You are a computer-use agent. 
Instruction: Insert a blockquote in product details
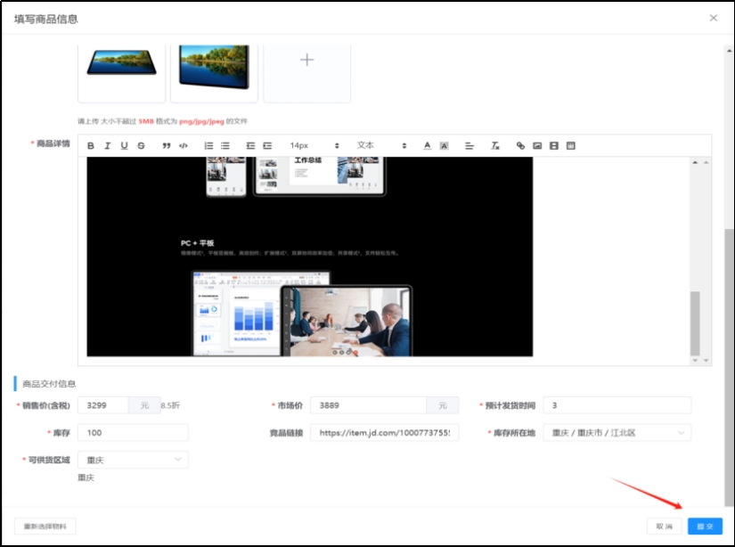click(166, 146)
